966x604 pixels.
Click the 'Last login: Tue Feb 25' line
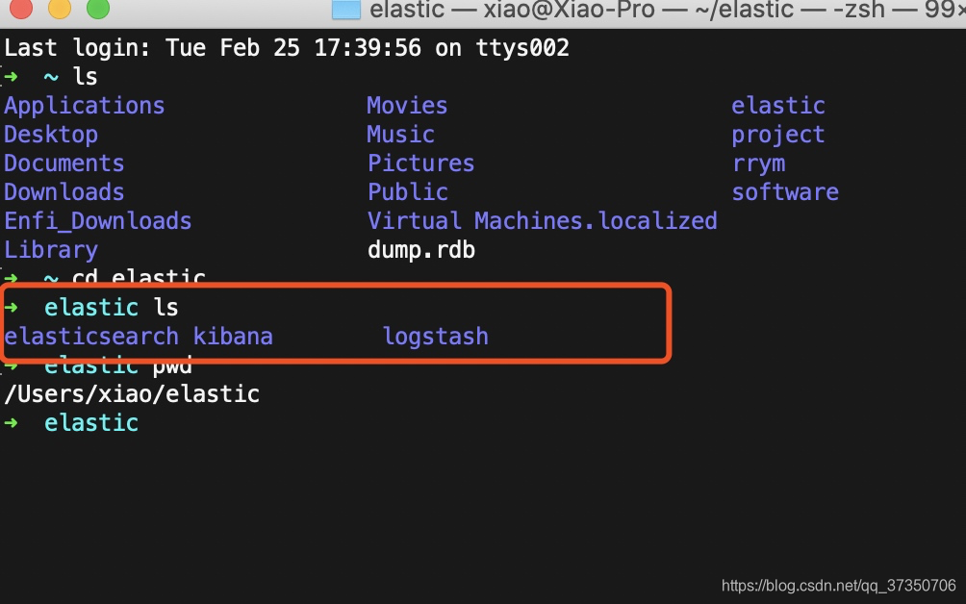coord(287,48)
